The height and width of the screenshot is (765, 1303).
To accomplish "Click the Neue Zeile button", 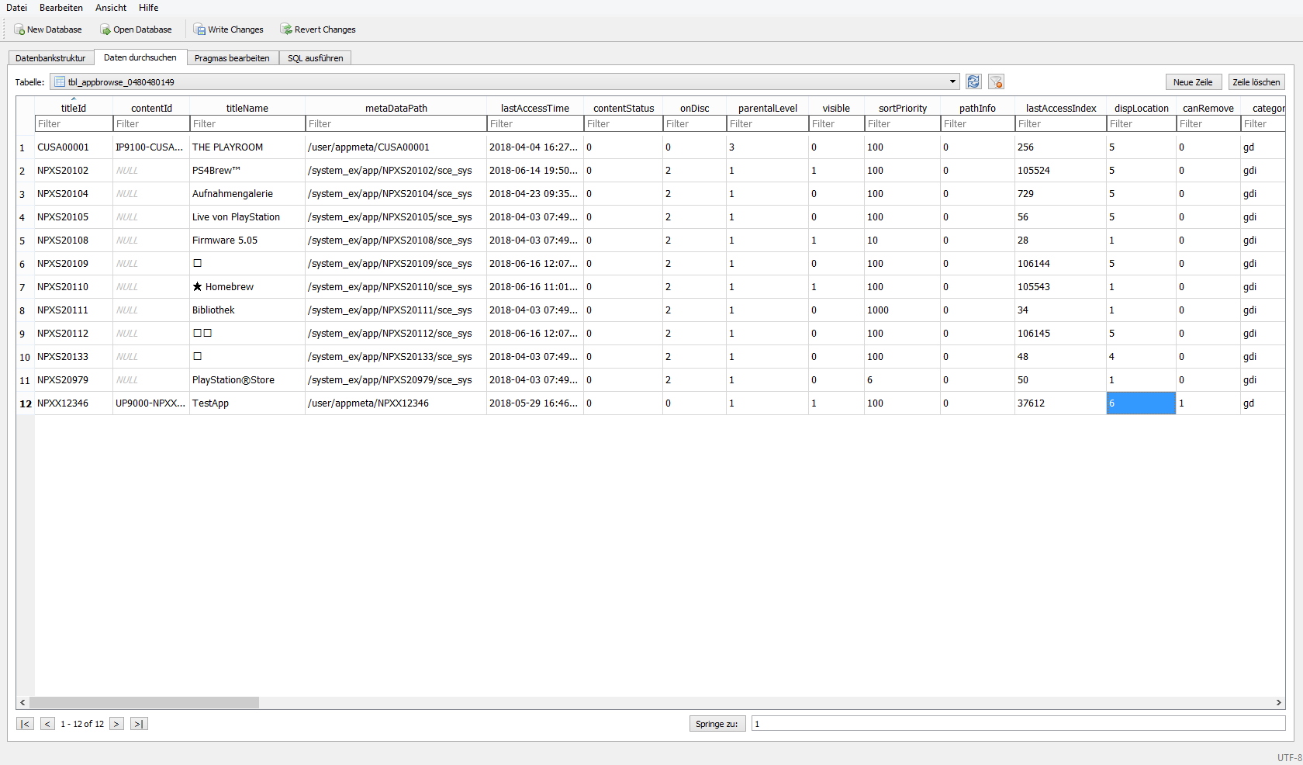I will pyautogui.click(x=1193, y=82).
